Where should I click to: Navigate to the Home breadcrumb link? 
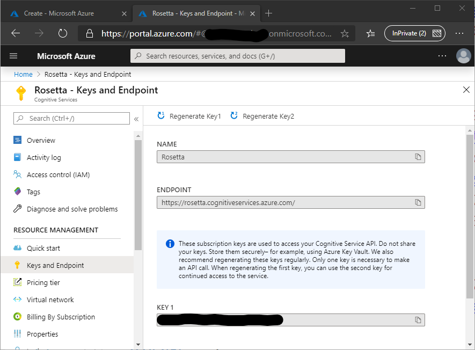[23, 75]
